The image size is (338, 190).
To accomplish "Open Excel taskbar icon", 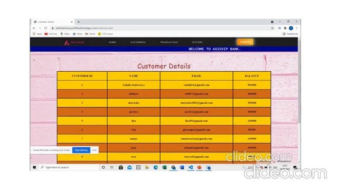I will coord(164,167).
